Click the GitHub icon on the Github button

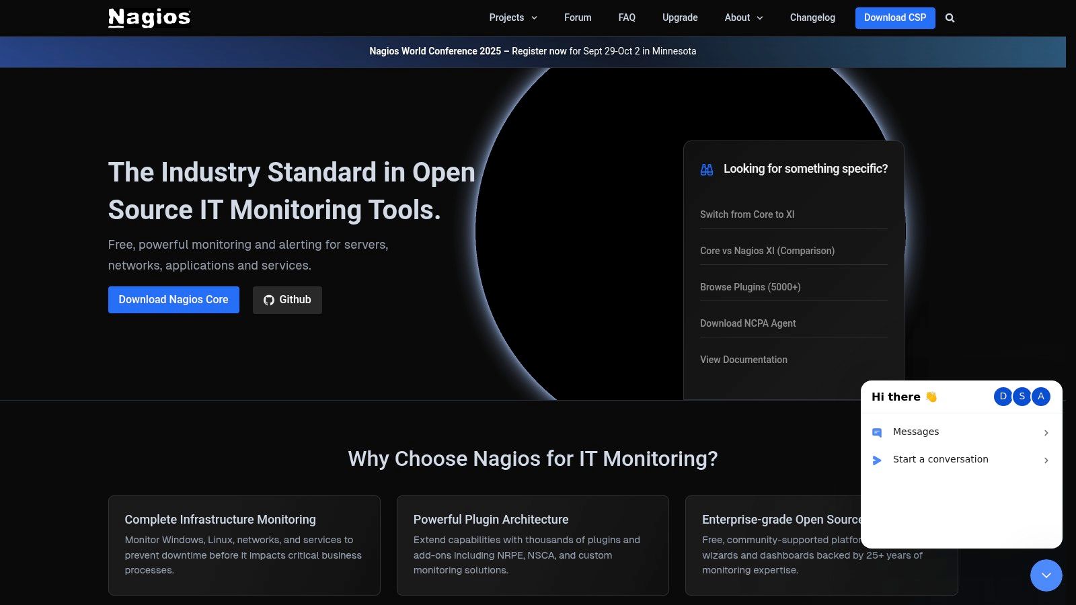coord(268,300)
